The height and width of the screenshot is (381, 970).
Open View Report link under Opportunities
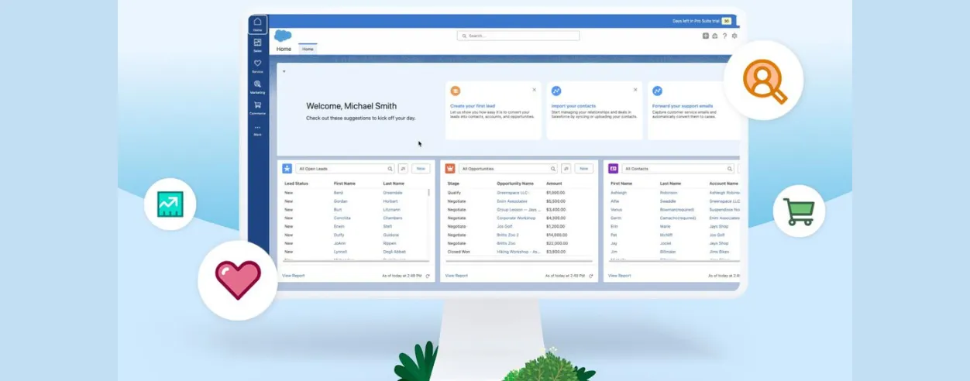(456, 276)
